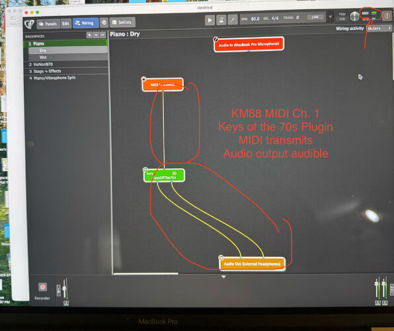
Task: Select the Wet variation
Action: point(68,58)
